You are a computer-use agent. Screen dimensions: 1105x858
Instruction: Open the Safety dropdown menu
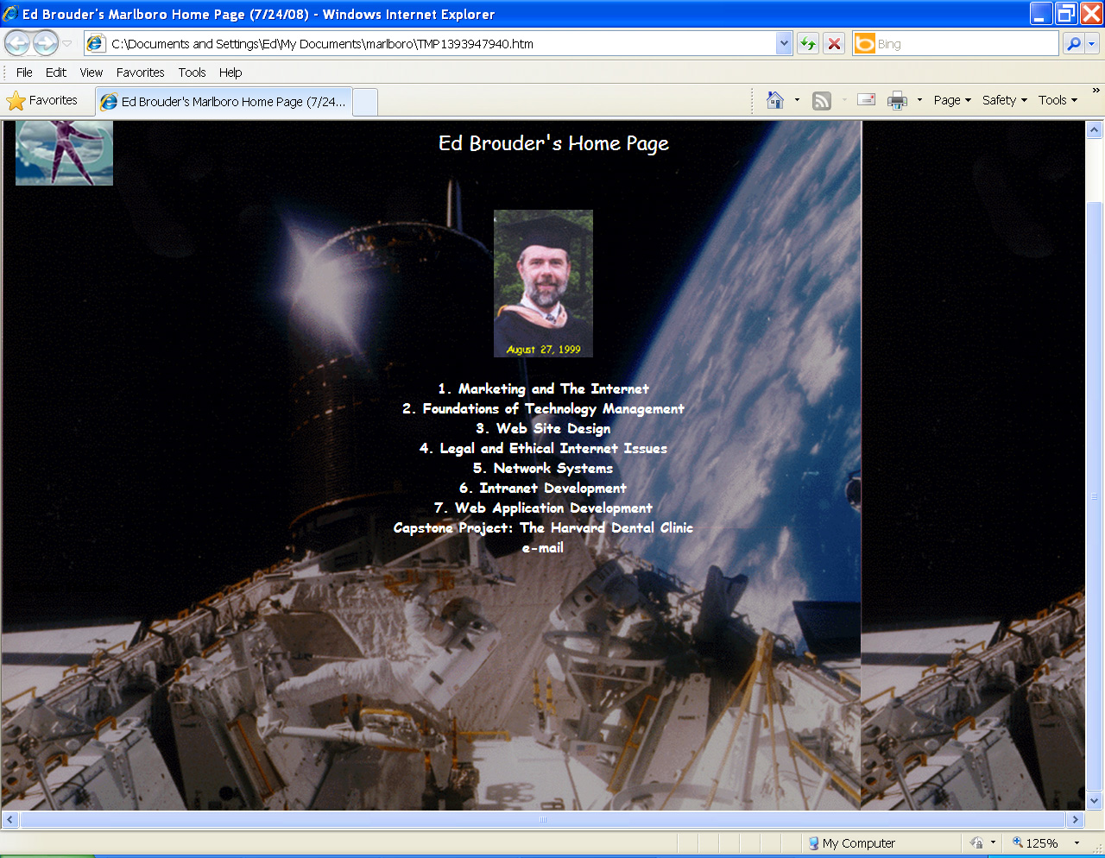[1004, 100]
